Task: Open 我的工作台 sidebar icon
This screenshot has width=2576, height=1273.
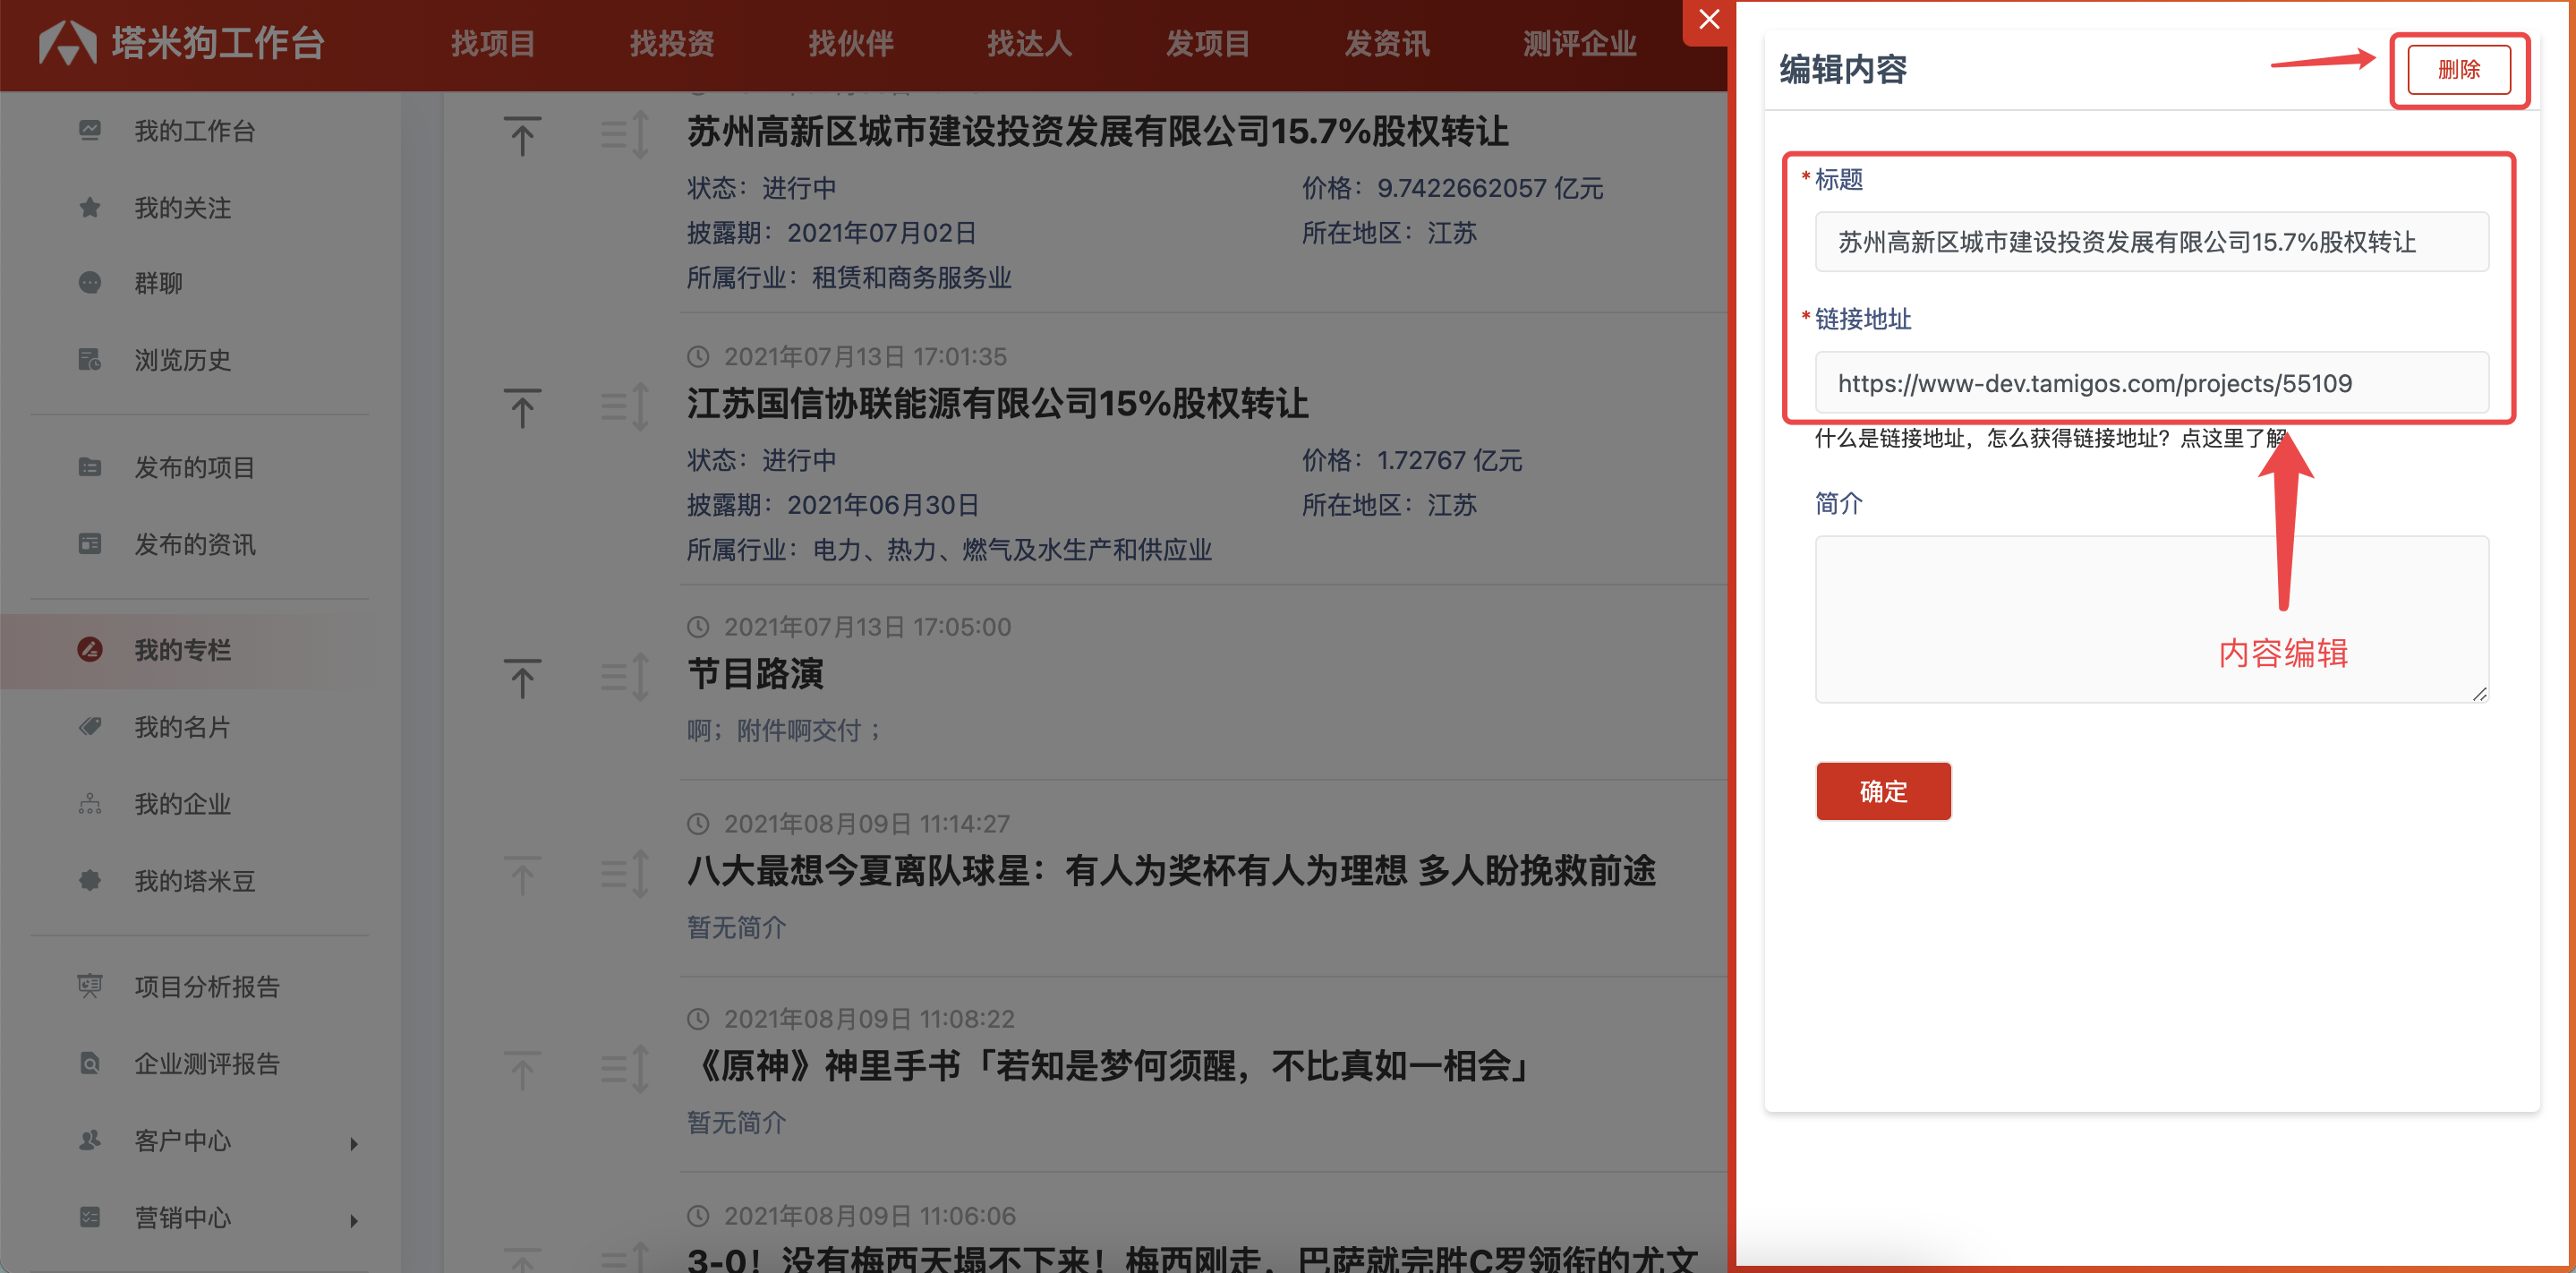Action: (x=90, y=130)
